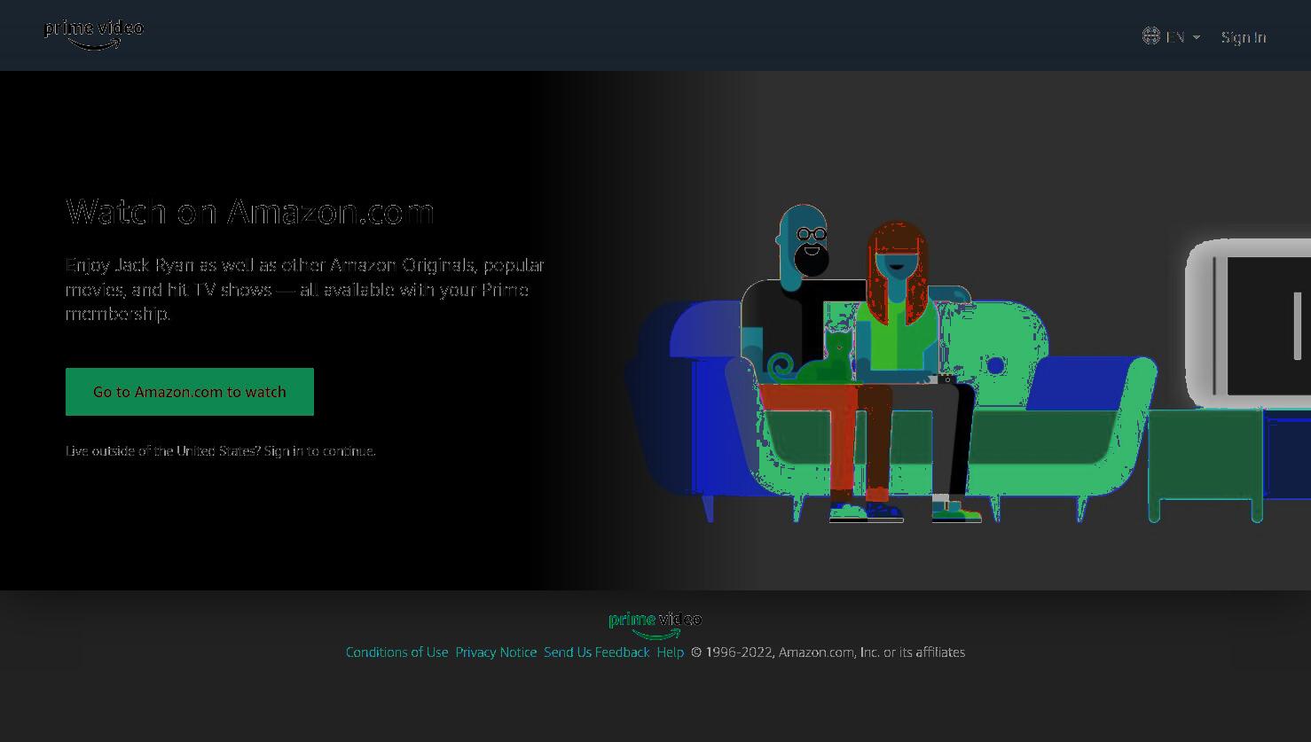Click Send Us Feedback link
Screen dimensions: 1311x742
tap(596, 652)
